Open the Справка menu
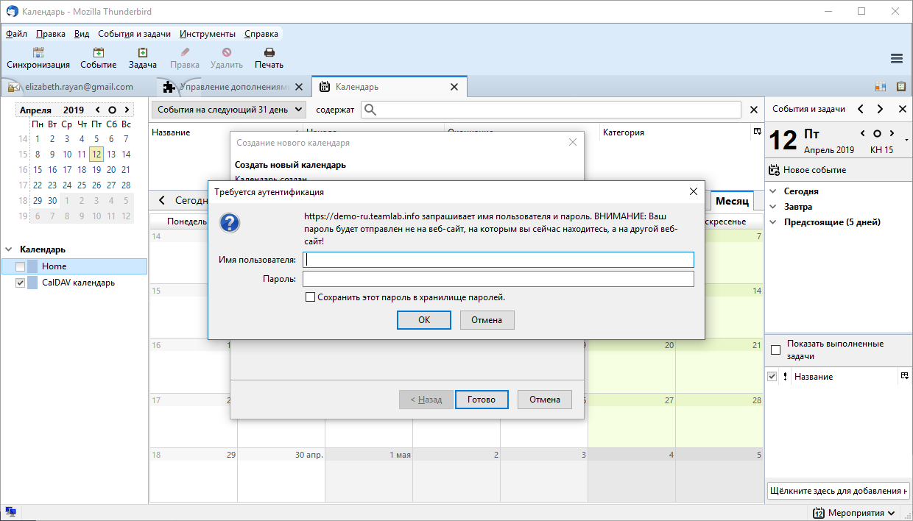 [261, 34]
